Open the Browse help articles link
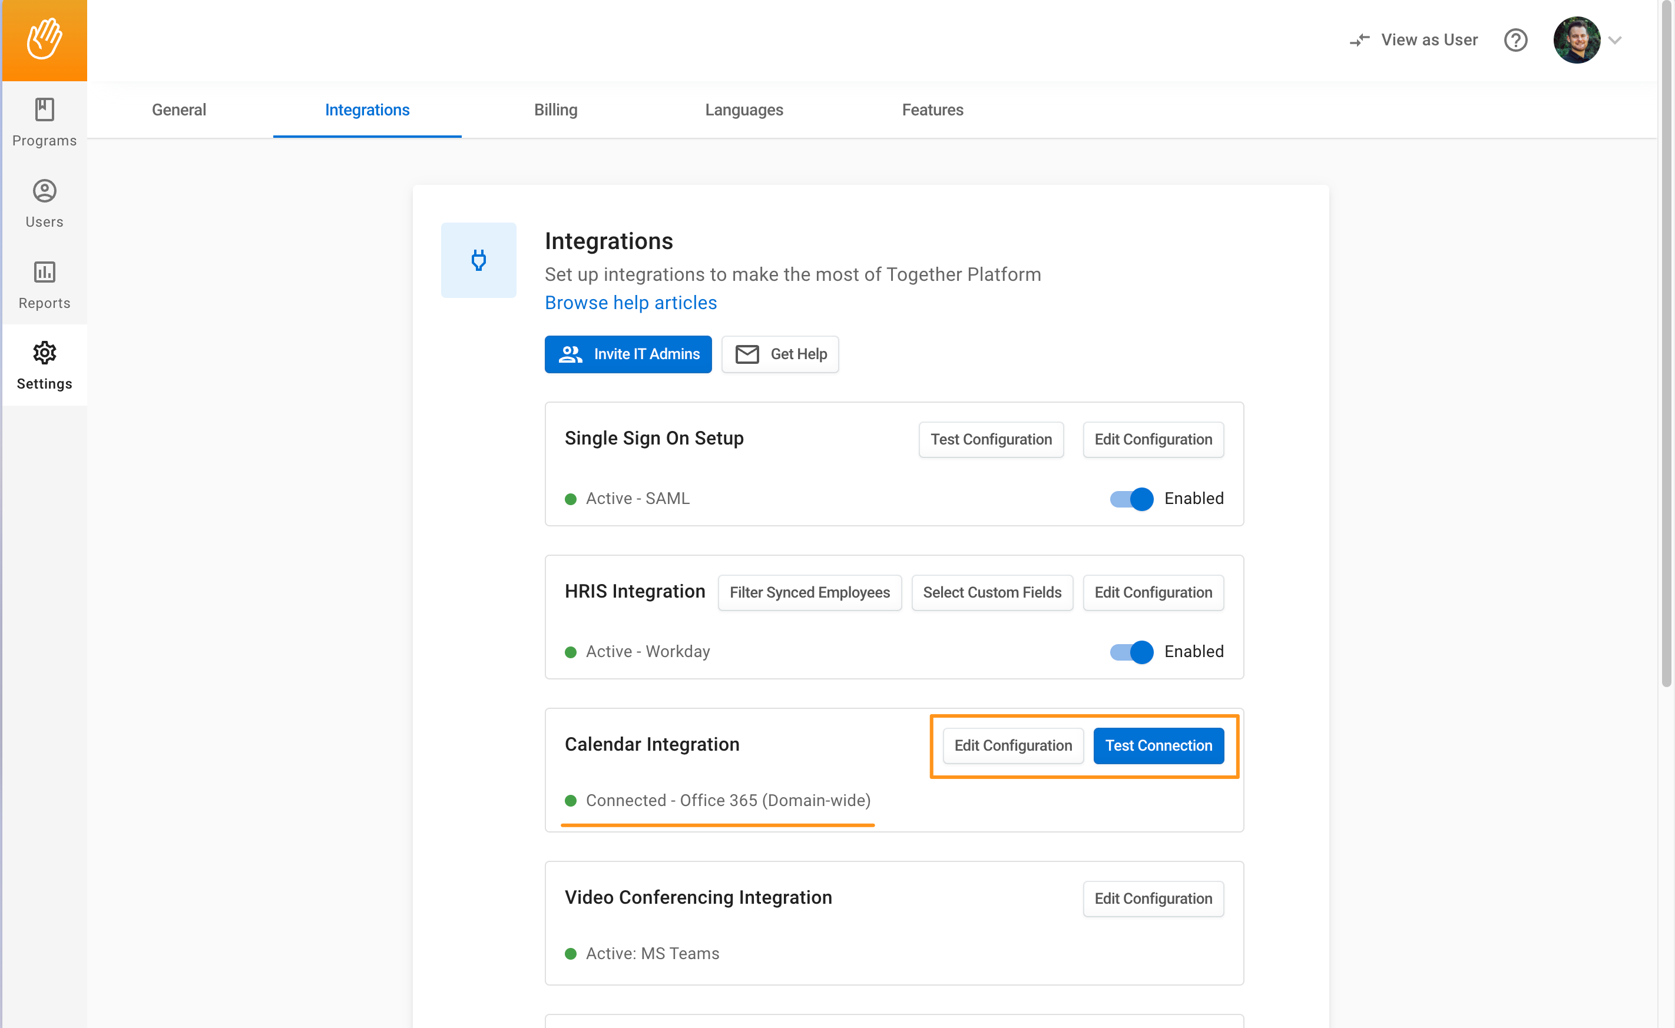This screenshot has width=1675, height=1028. (x=630, y=303)
